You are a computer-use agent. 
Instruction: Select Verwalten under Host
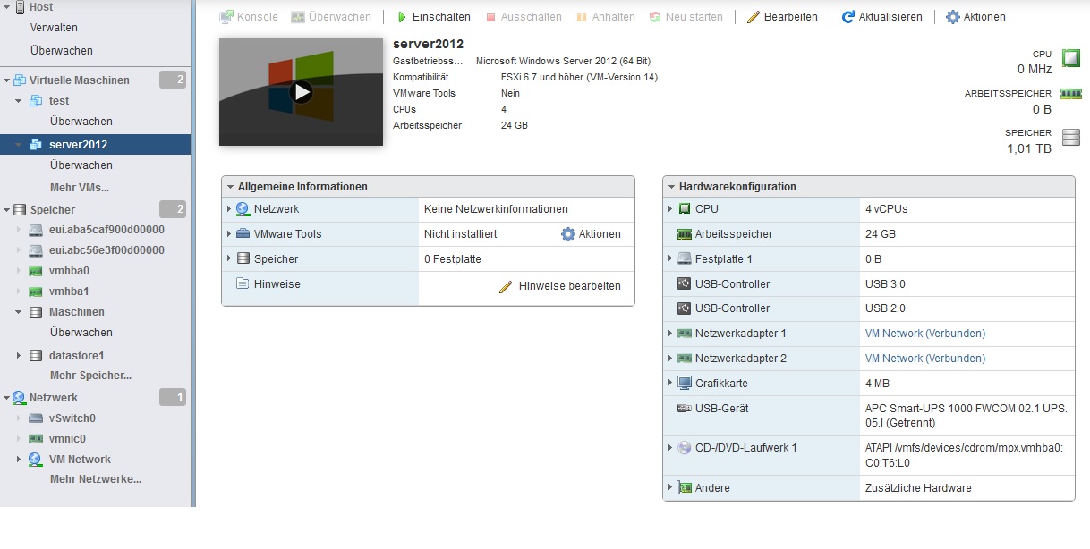click(54, 28)
